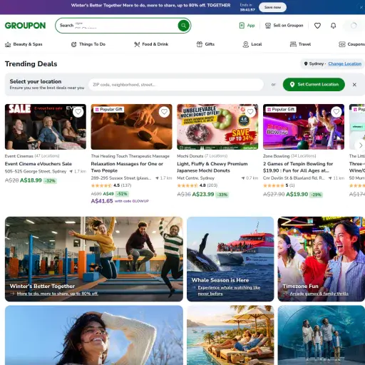Open the Groupon App link
The width and height of the screenshot is (365, 365).
[247, 26]
